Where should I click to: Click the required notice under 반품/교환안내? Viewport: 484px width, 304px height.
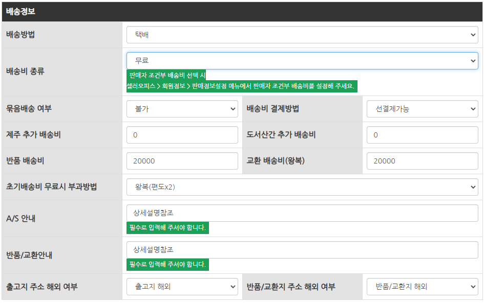tap(167, 265)
